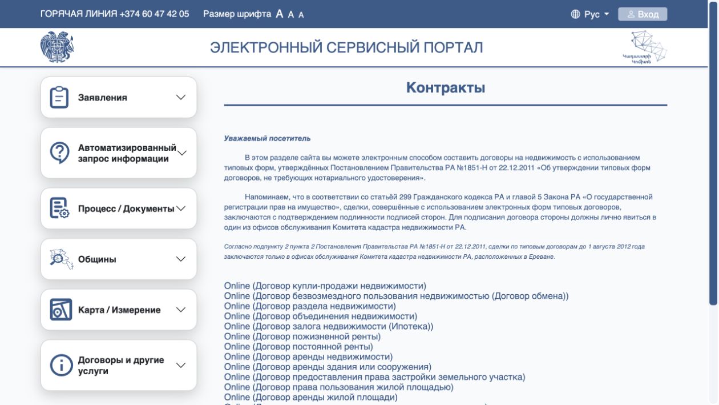Expand the Общины section chevron
Image resolution: width=719 pixels, height=405 pixels.
pyautogui.click(x=181, y=259)
